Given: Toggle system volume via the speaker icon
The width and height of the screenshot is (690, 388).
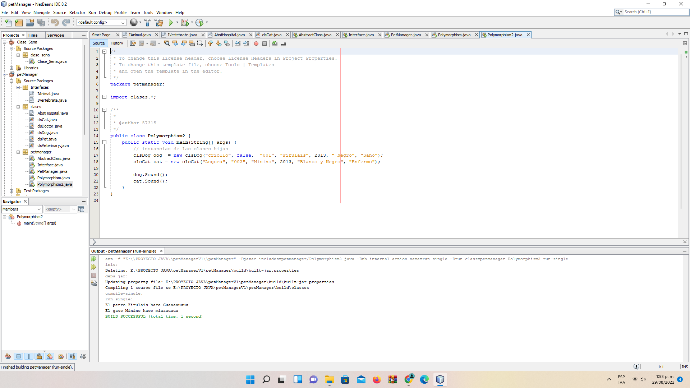Looking at the screenshot, I should (643, 379).
